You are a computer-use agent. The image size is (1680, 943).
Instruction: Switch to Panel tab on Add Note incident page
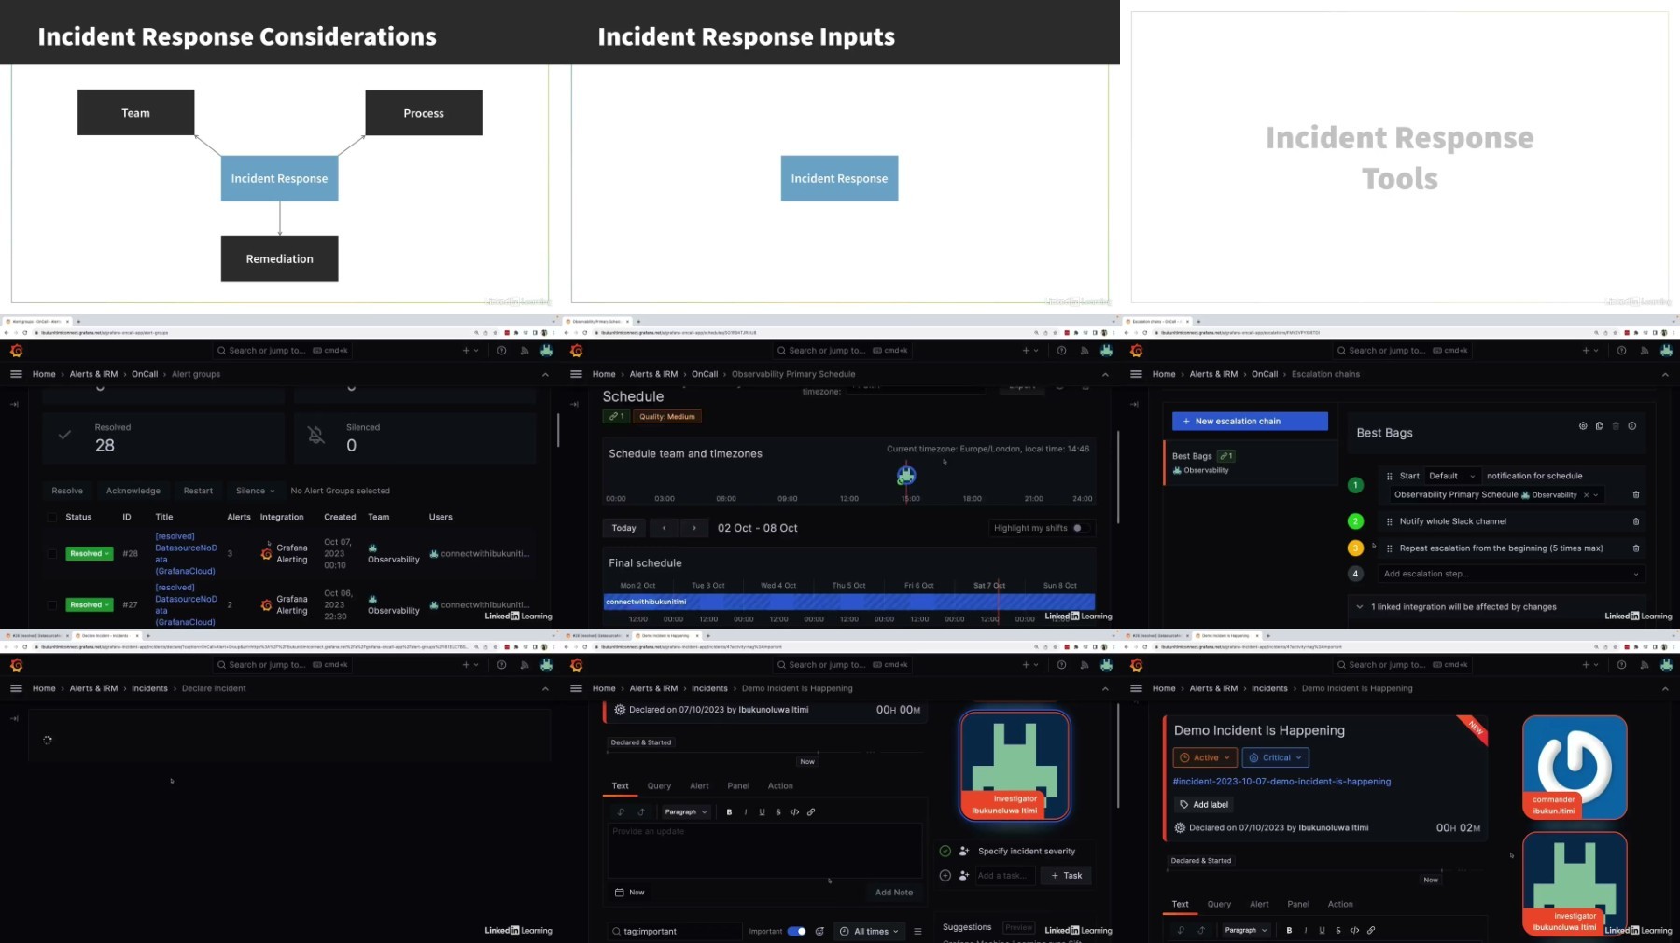pos(738,786)
